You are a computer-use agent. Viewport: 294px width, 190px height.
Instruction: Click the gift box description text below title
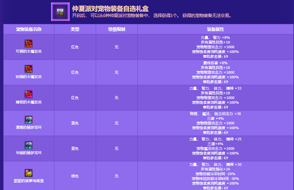[152, 16]
